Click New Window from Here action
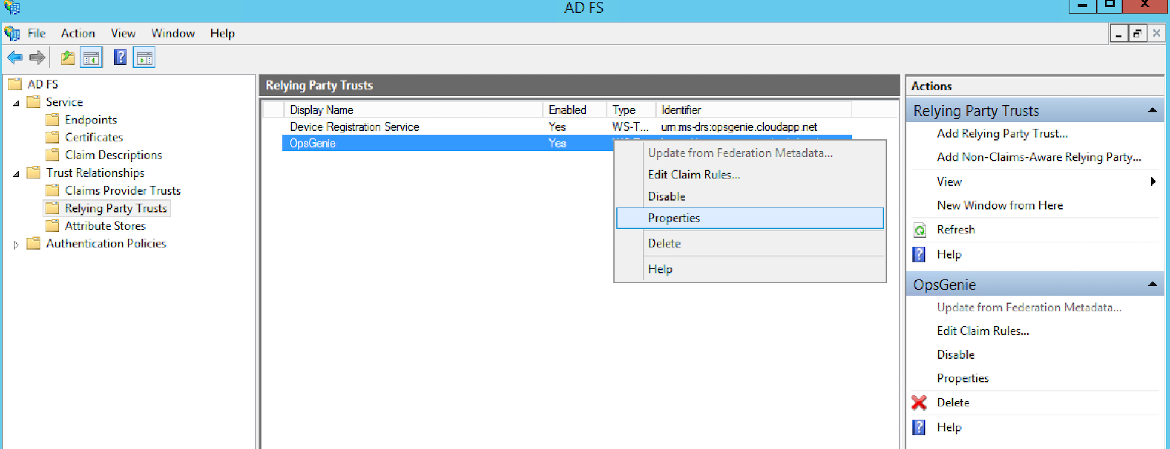1170x449 pixels. pos(1000,205)
